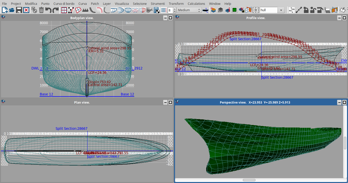Click the closed padlock lock points icon
This screenshot has width=348, height=183.
pyautogui.click(x=306, y=10)
